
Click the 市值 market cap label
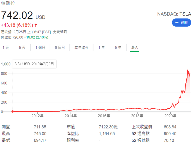tap(71, 127)
